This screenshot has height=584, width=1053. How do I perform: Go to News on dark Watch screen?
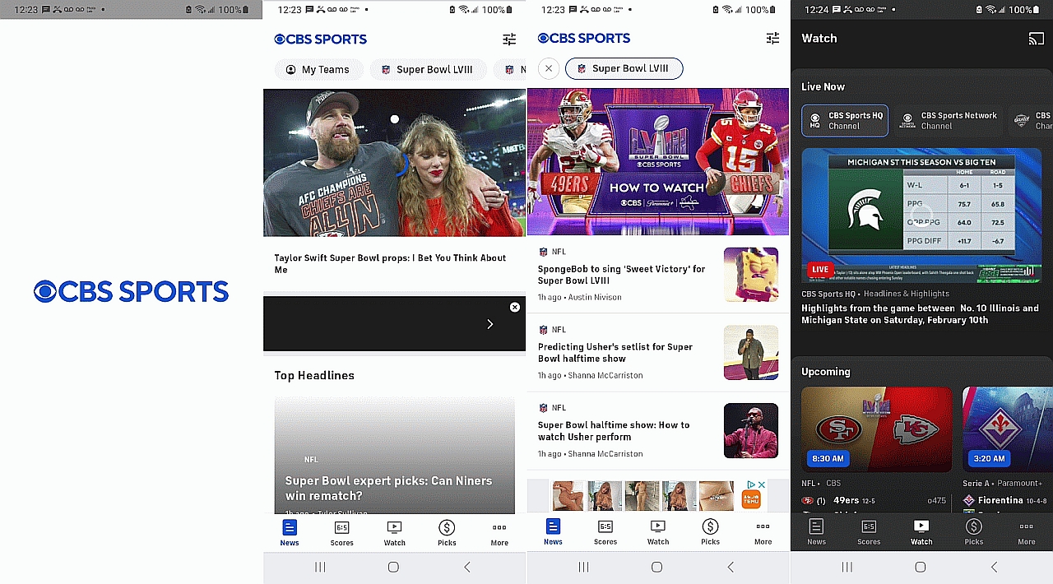[816, 532]
